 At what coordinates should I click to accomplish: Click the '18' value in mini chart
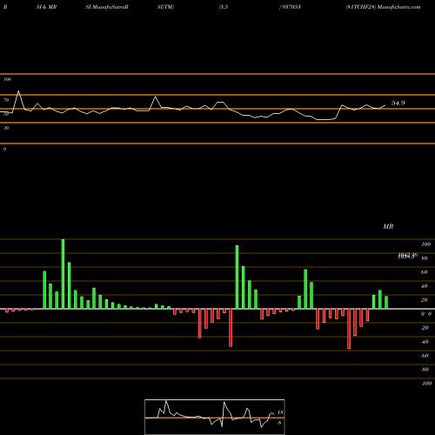click(x=280, y=412)
